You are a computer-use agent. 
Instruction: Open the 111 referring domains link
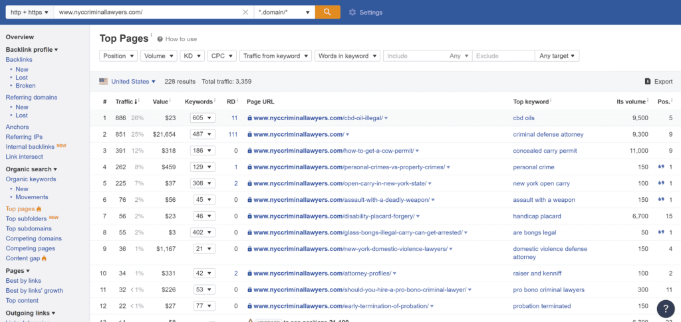pos(233,134)
